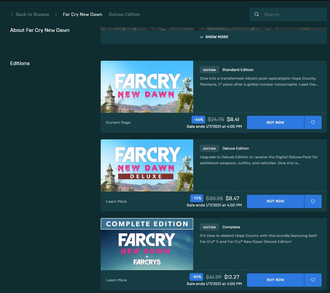Click the Standard Edition description text
Viewport: 330px width, 293px height.
coord(259,81)
